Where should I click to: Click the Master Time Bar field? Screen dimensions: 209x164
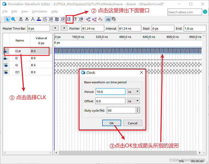39,28
